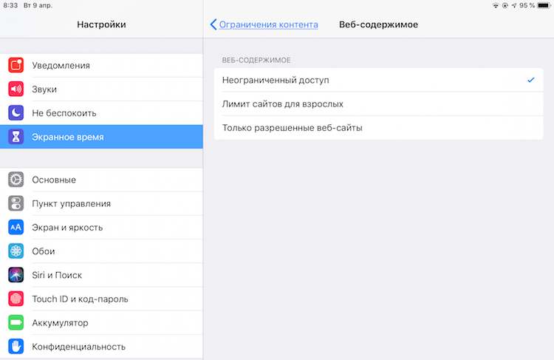554x360 pixels.
Task: Tap the Do Not Disturb moon icon
Action: 16,113
